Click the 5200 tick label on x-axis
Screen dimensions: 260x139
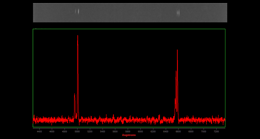point(90,131)
